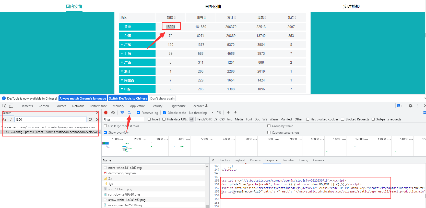The width and height of the screenshot is (426, 208).
Task: Refresh search results in Search pane
Action: point(90,119)
